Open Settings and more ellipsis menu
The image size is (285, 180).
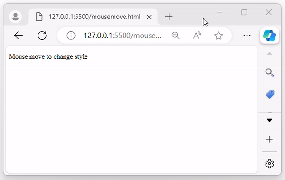(x=247, y=36)
